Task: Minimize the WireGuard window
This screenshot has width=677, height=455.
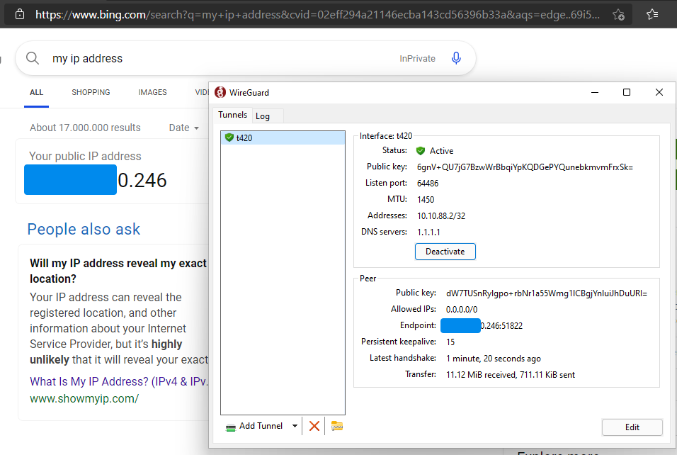Action: [595, 92]
